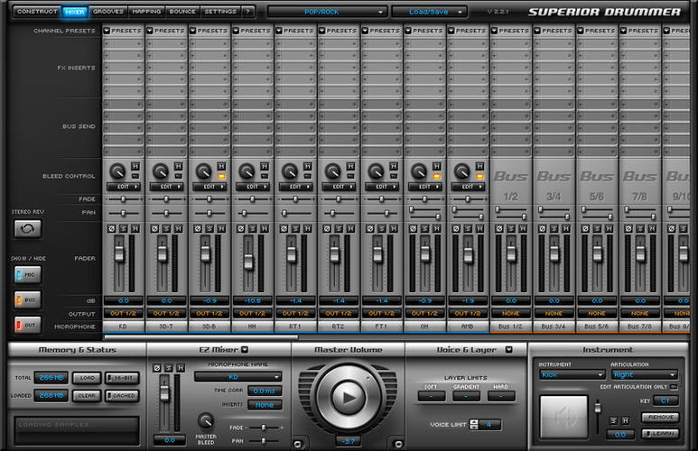
Task: Open KD channel Presets dropdown
Action: pyautogui.click(x=123, y=31)
